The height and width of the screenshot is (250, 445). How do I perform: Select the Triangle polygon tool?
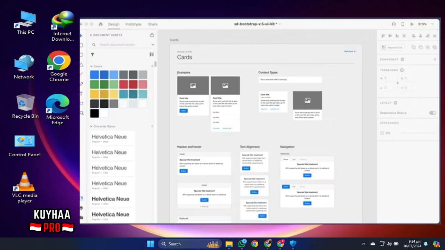point(81,65)
